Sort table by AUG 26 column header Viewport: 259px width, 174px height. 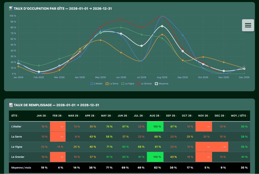click(x=155, y=116)
